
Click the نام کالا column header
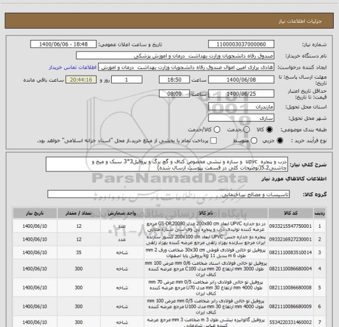click(x=206, y=213)
